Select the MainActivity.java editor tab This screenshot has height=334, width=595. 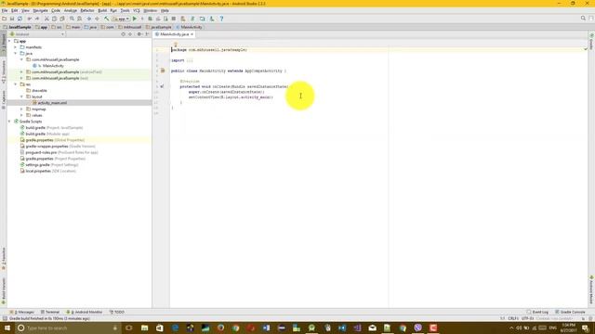click(x=174, y=34)
